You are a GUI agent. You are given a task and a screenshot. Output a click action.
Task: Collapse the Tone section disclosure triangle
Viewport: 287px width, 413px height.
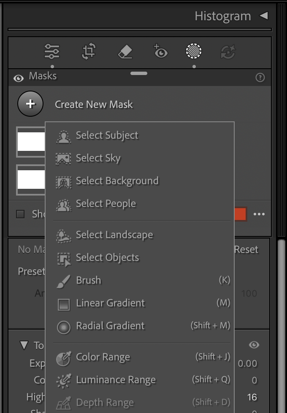tap(24, 345)
